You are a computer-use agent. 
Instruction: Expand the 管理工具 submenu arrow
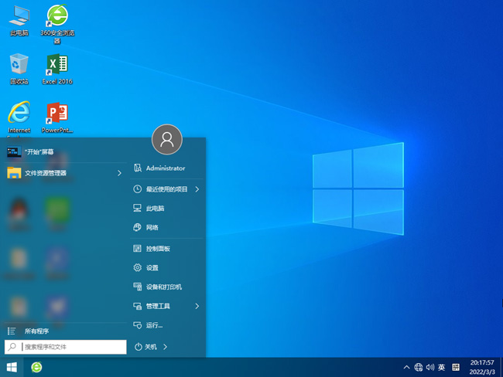pos(197,306)
